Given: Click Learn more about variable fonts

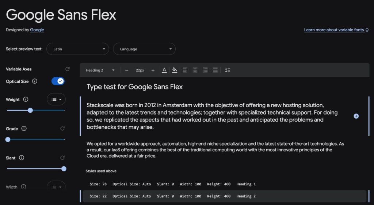Looking at the screenshot, I should 334,30.
